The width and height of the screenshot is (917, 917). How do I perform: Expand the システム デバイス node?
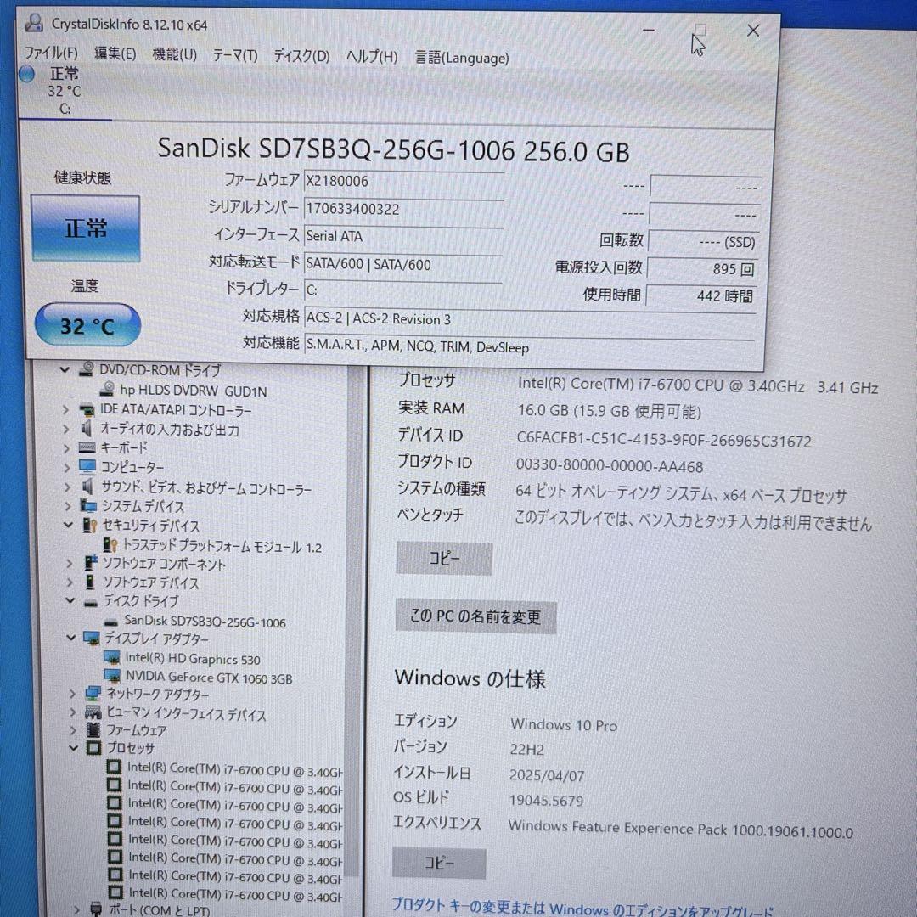pos(69,506)
